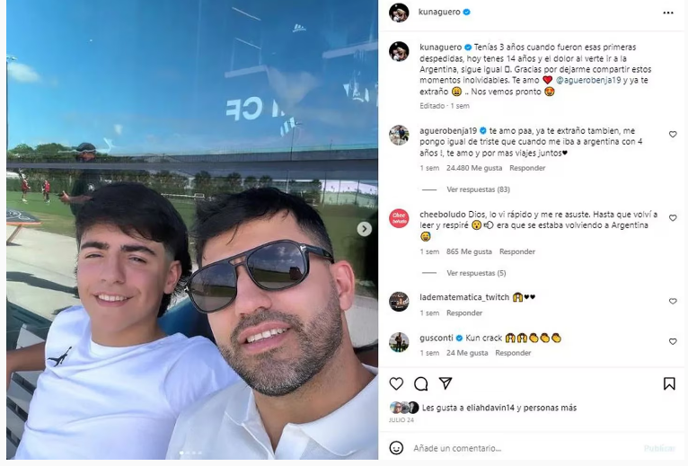
Task: Like cheeboludo's comment
Action: point(673,217)
